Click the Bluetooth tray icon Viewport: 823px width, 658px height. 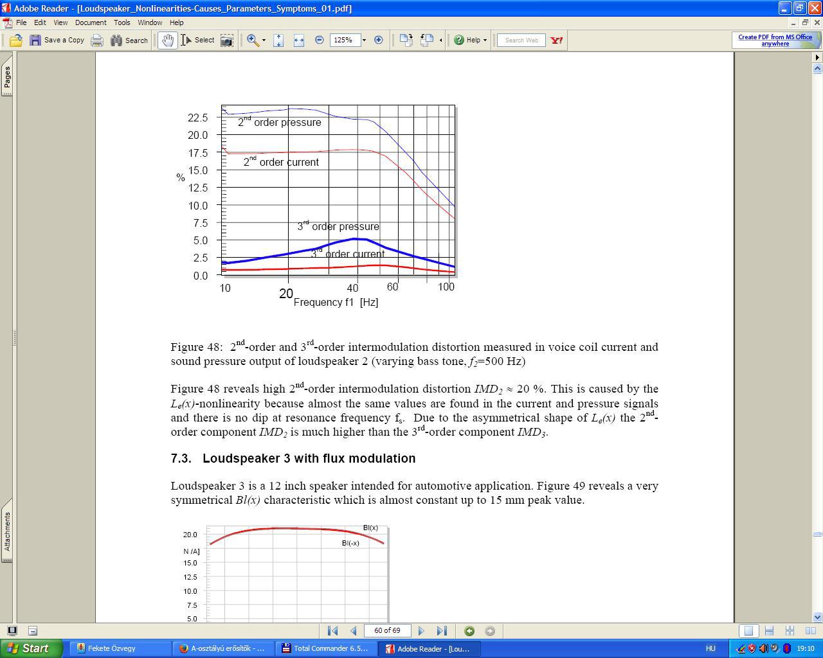(786, 648)
